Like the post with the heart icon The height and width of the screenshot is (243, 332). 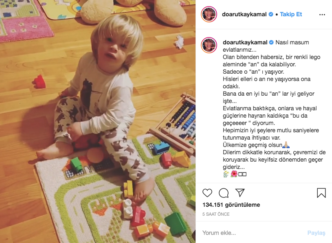click(x=207, y=193)
